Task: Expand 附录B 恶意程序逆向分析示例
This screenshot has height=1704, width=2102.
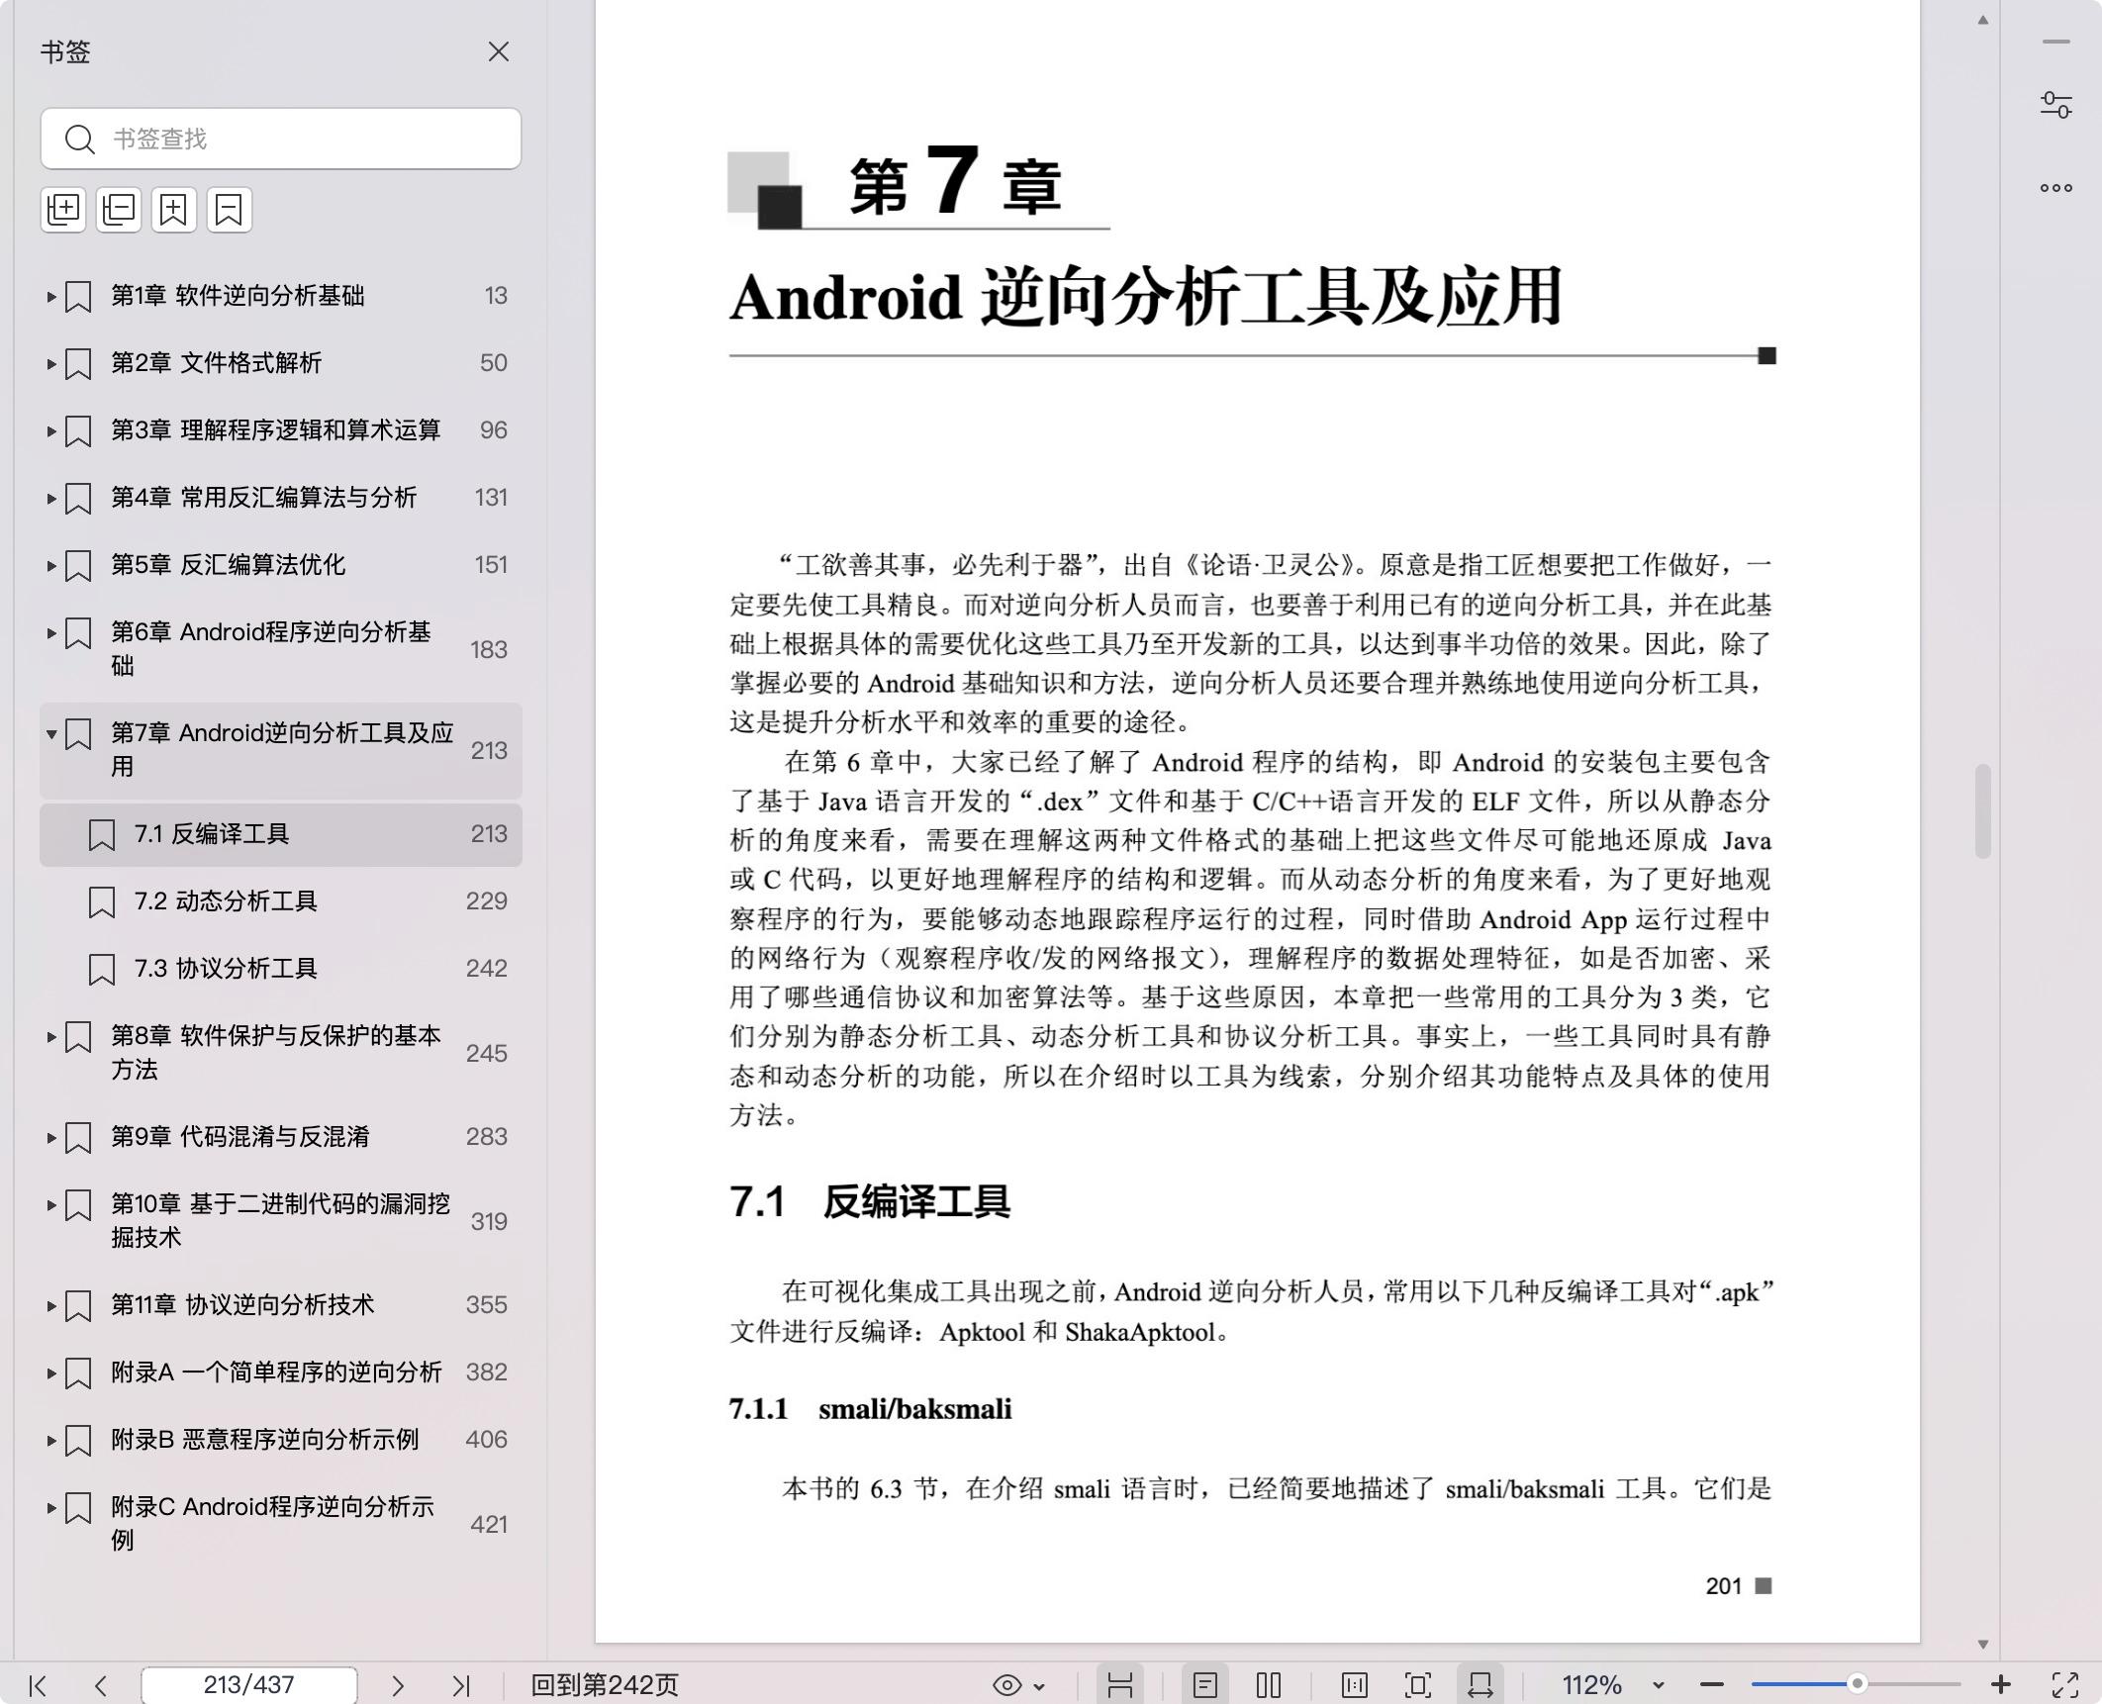Action: tap(50, 1440)
